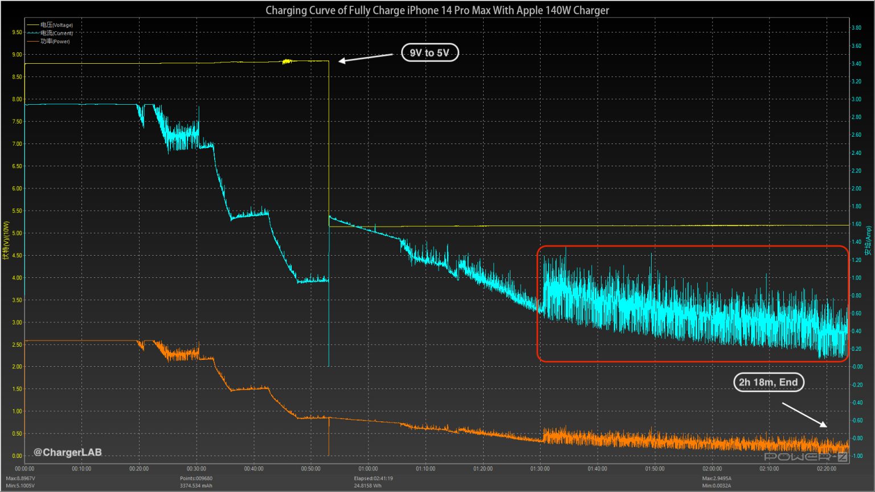Screen dimensions: 875x492
Task: Click the @ChargerLAB watermark
Action: pos(67,453)
